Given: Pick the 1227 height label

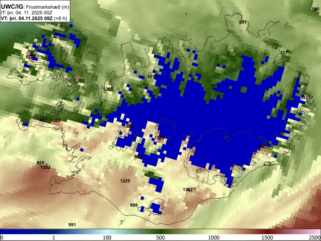Looking at the screenshot, I should click(x=30, y=57).
